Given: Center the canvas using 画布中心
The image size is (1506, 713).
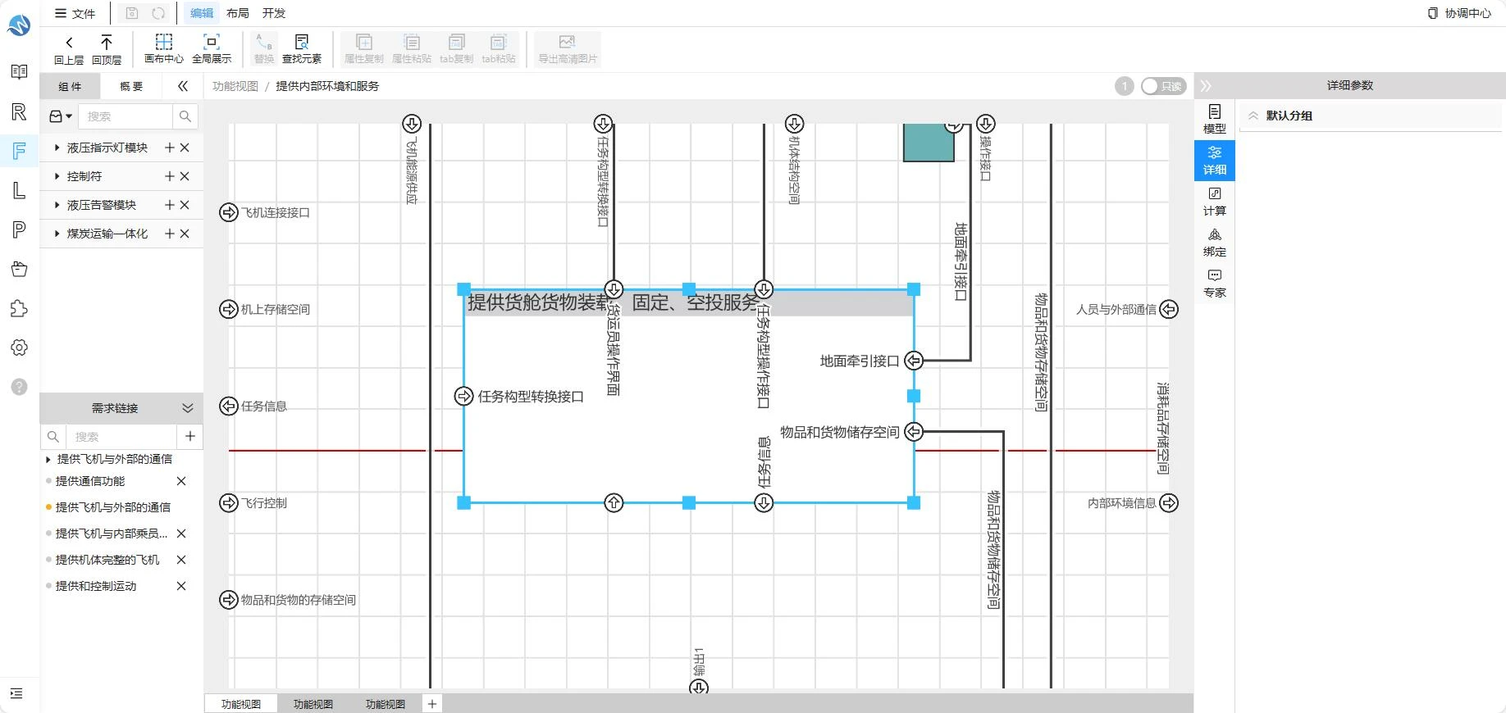Looking at the screenshot, I should pyautogui.click(x=164, y=49).
